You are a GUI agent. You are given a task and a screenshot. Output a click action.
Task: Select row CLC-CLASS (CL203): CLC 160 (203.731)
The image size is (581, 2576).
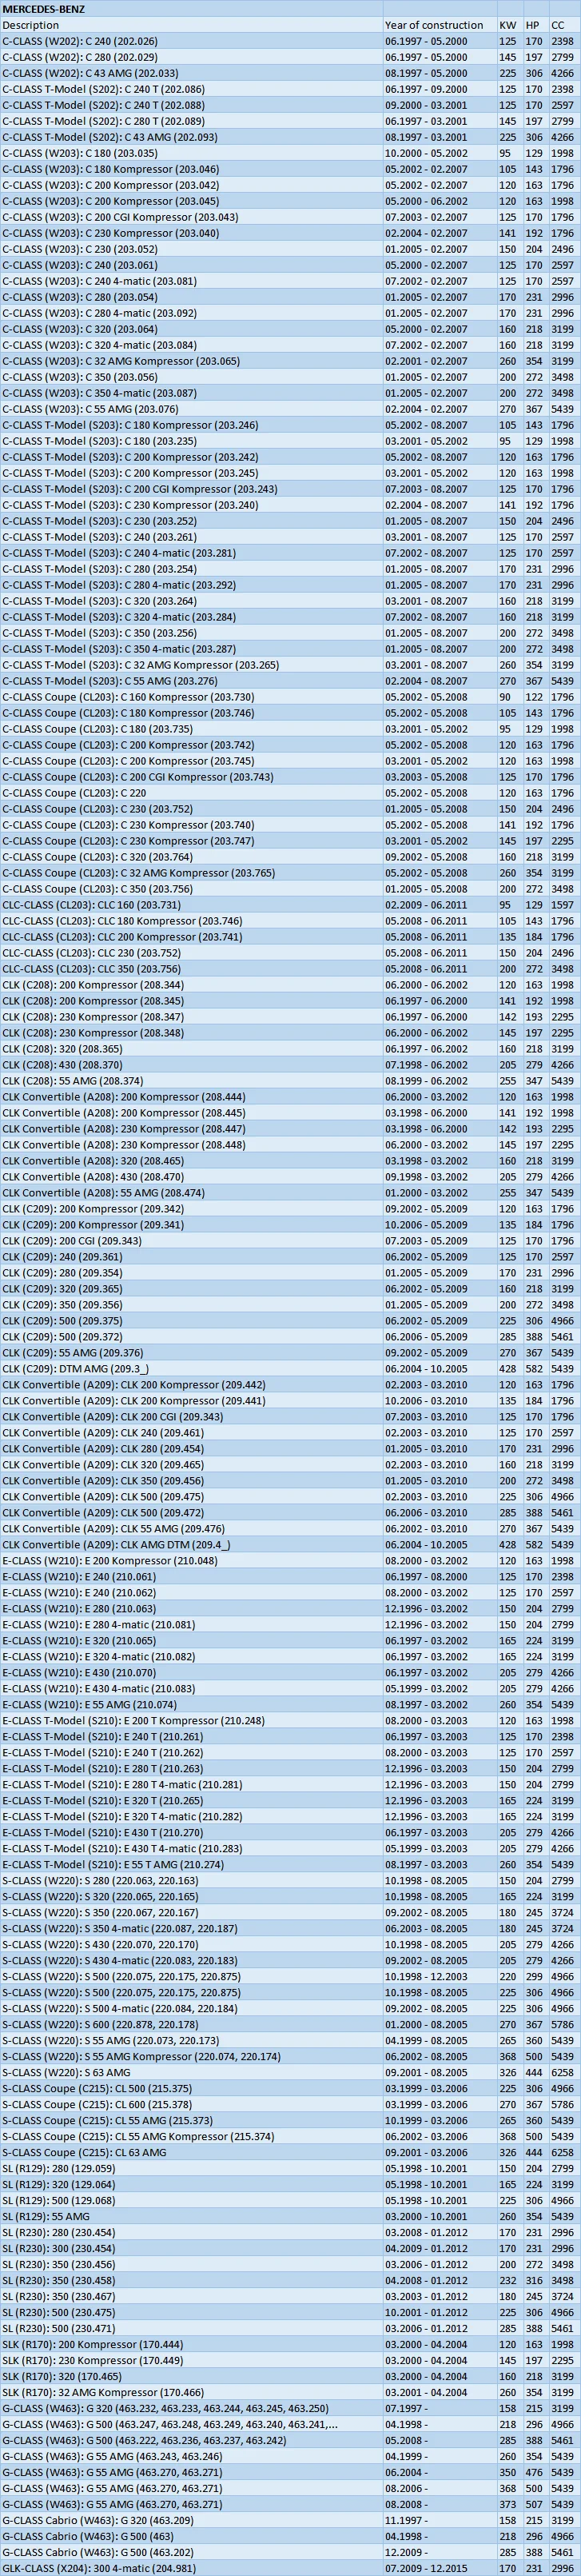[290, 905]
